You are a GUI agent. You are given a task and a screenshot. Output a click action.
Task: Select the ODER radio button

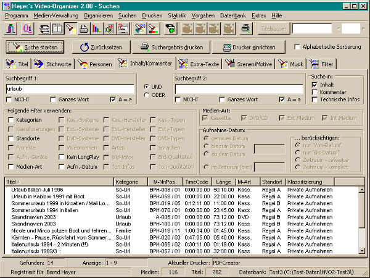coord(146,95)
